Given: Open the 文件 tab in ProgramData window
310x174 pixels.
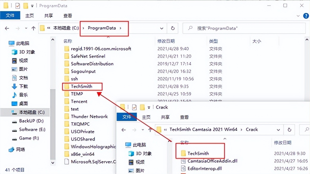Looking at the screenshot, I should pyautogui.click(x=10, y=15).
